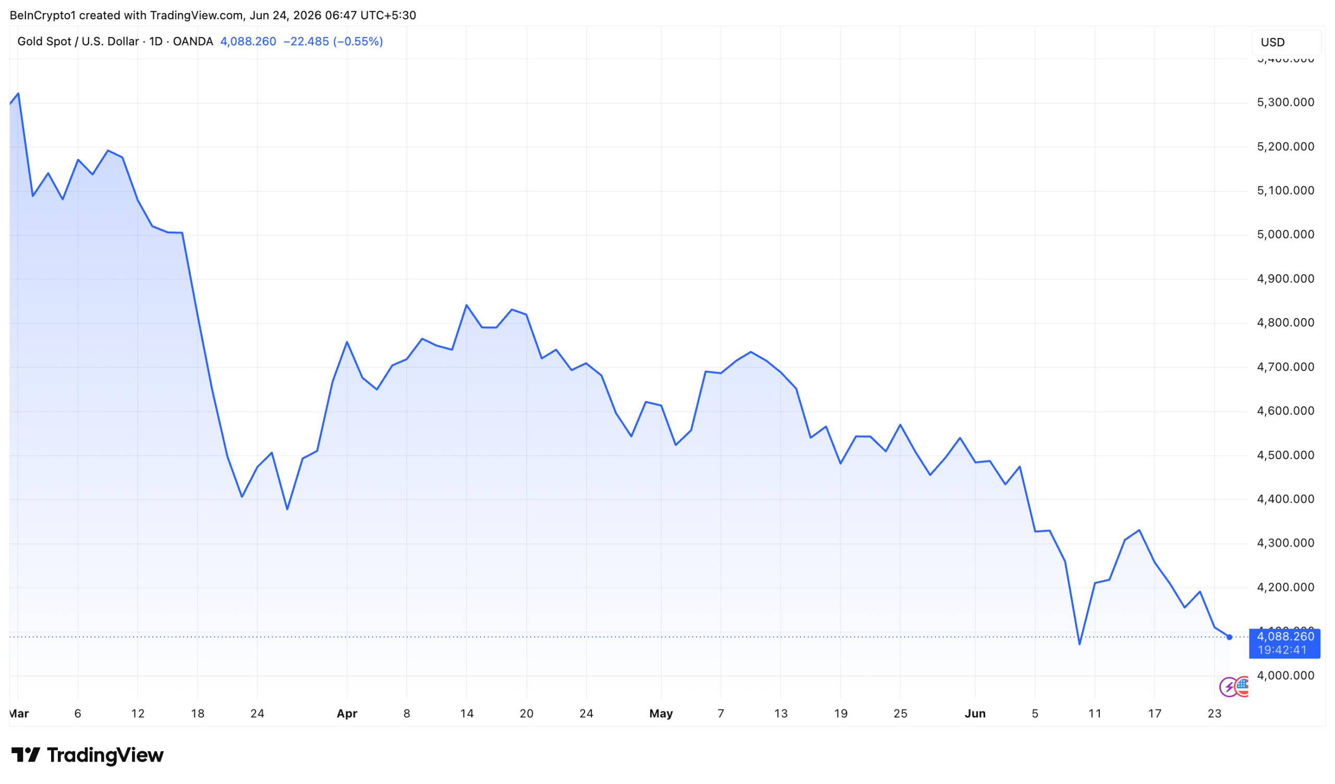
Task: Click date label 13 on the time axis
Action: click(781, 714)
